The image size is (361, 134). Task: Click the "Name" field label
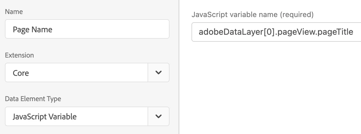click(x=14, y=12)
